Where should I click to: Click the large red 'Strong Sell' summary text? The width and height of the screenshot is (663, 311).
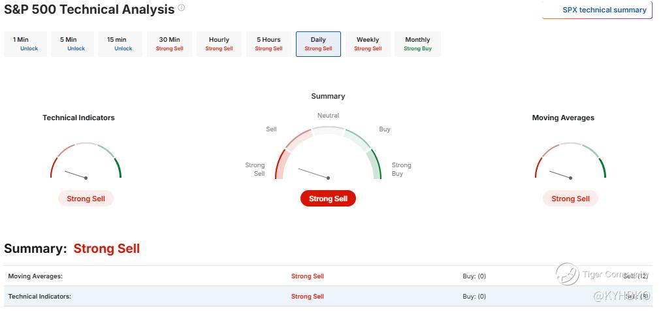point(106,248)
